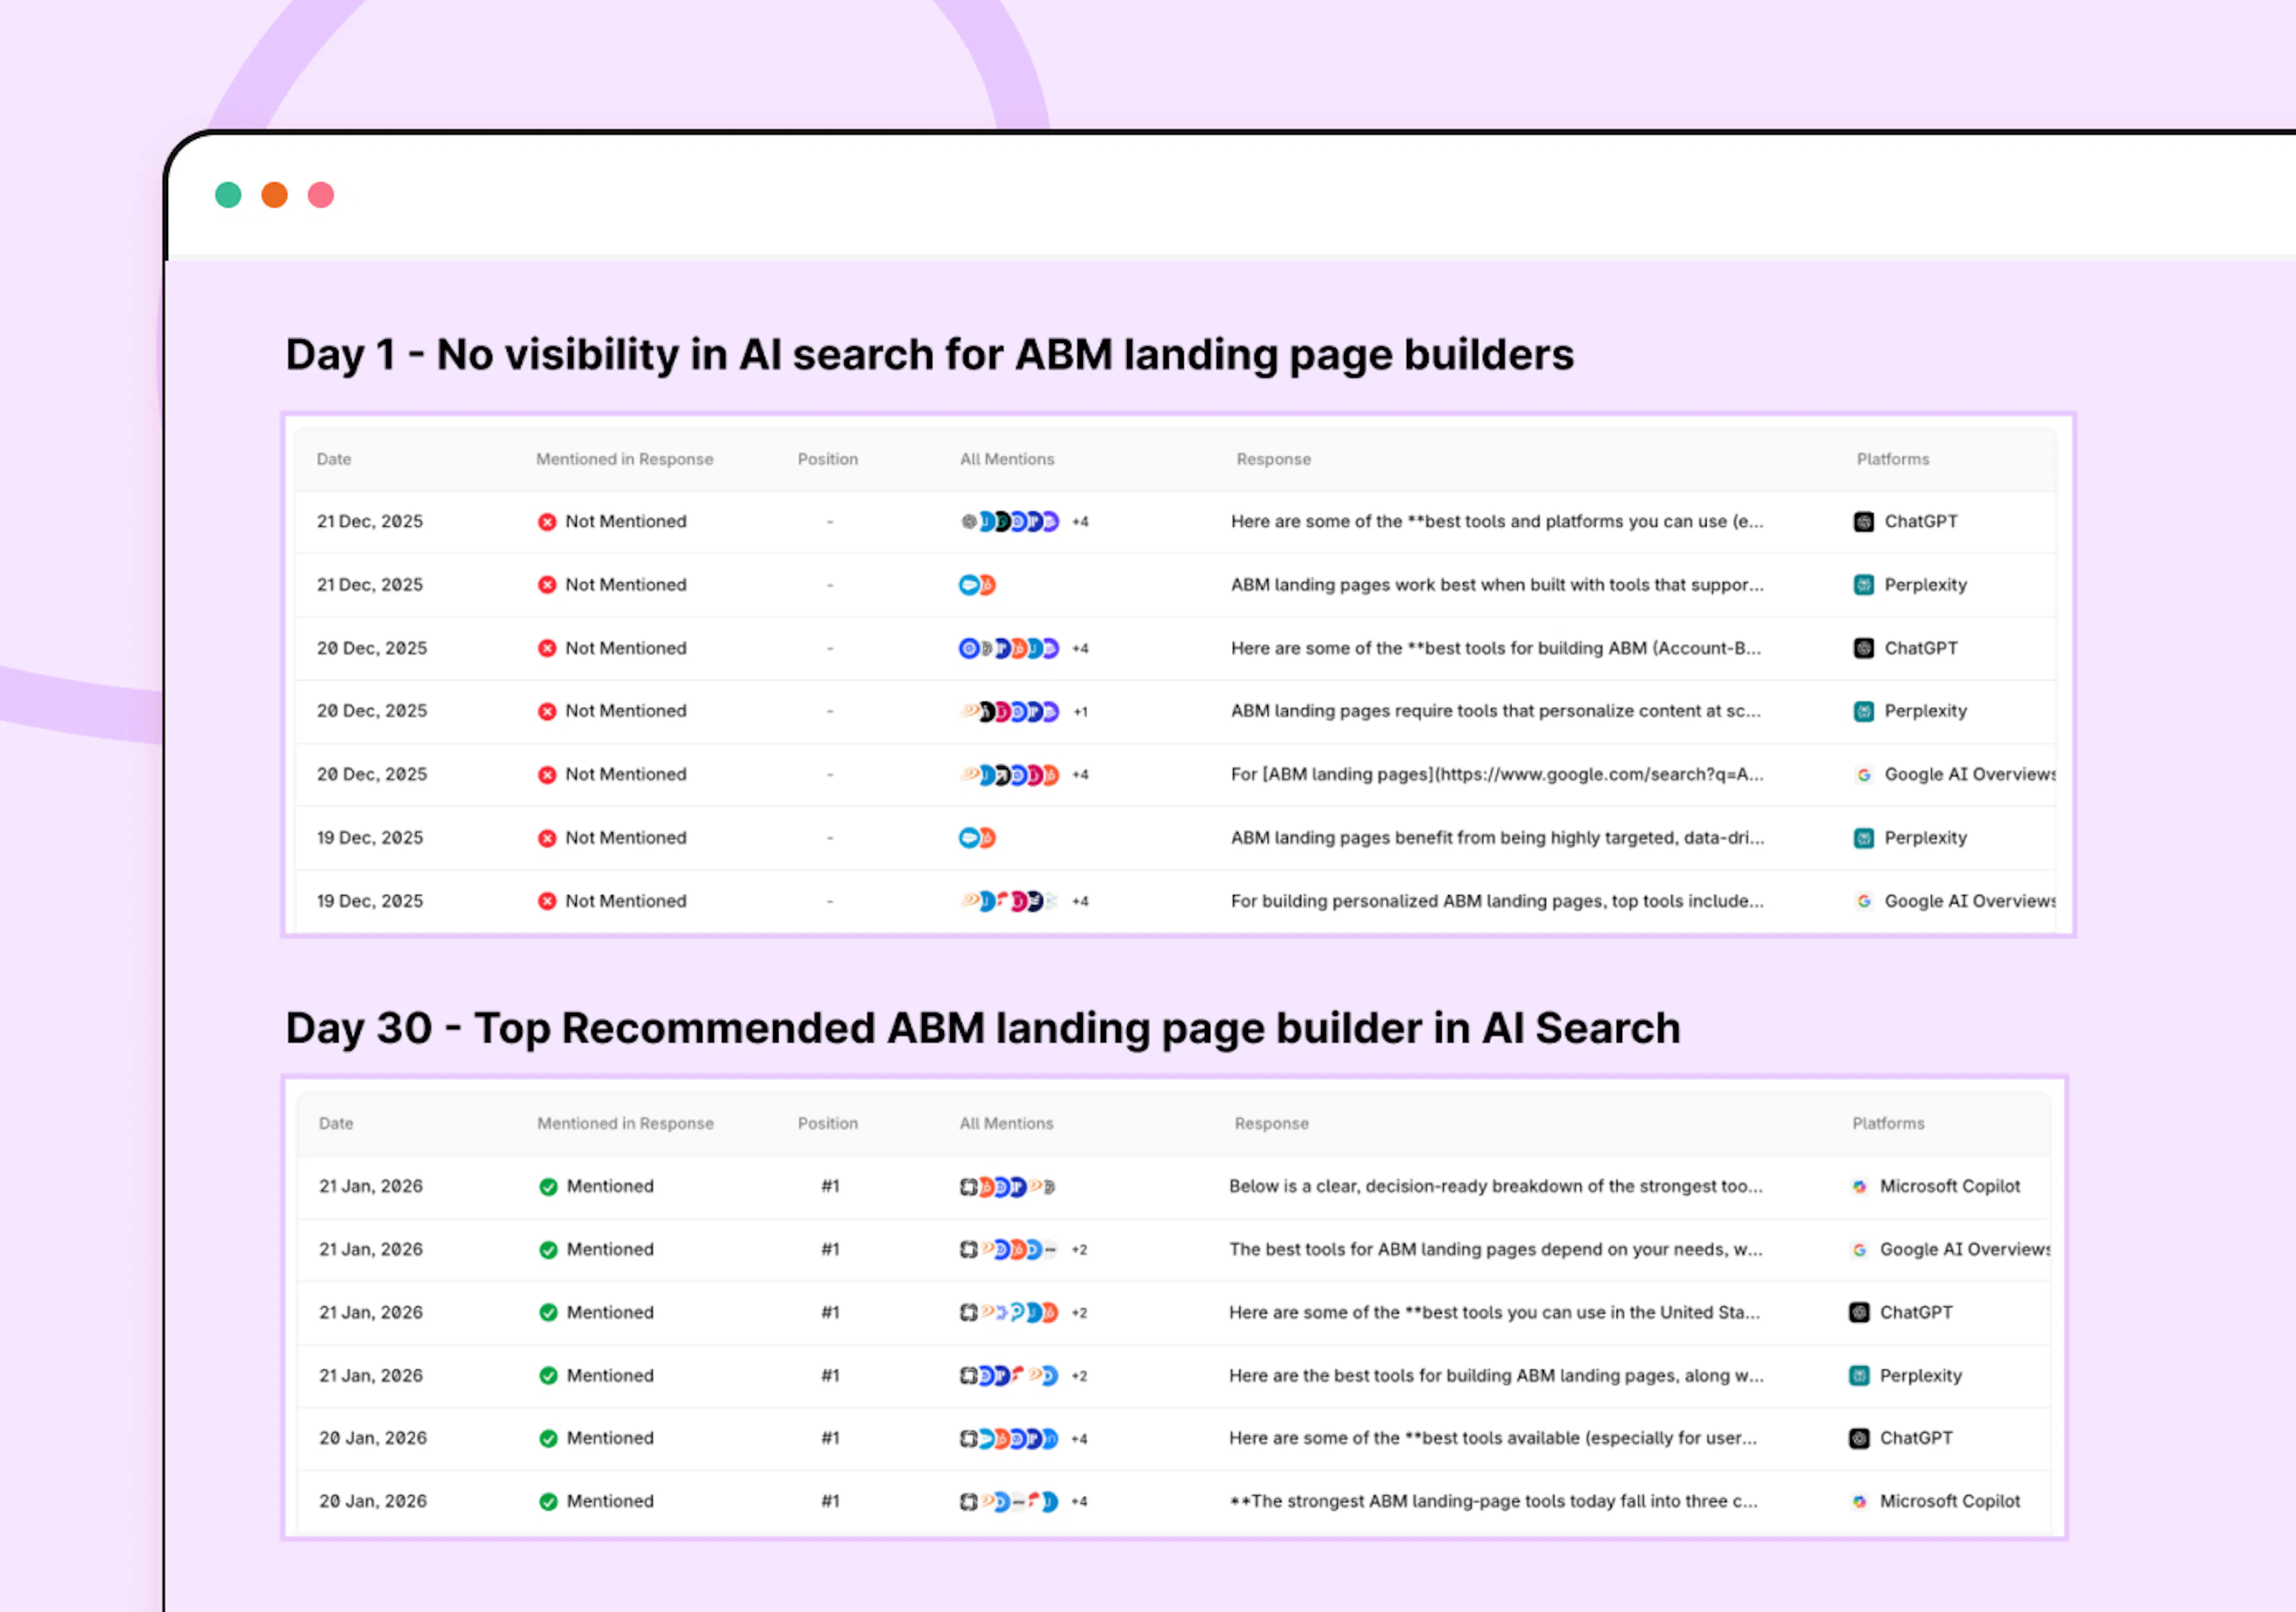Click the red Not Mentioned icon in the 19 Dec Perplexity row
Screen dimensions: 2296x1612
point(547,837)
